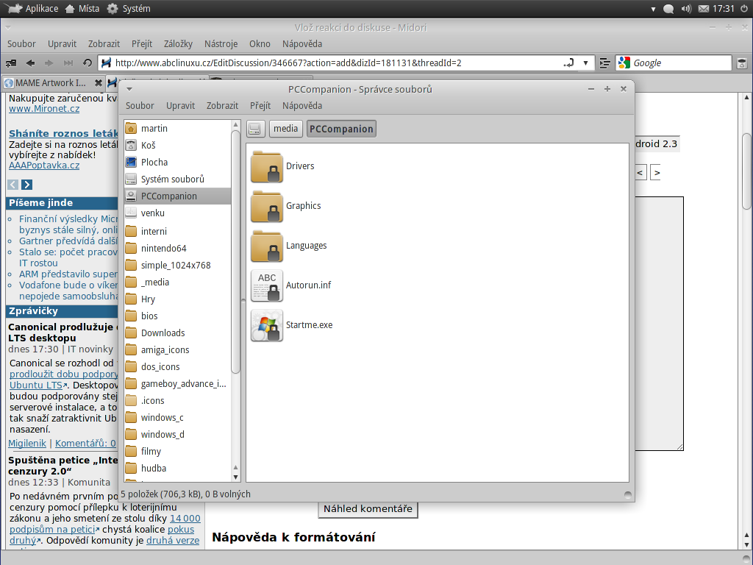Image resolution: width=753 pixels, height=565 pixels.
Task: Click next ad arrow in Midori page
Action: click(27, 185)
